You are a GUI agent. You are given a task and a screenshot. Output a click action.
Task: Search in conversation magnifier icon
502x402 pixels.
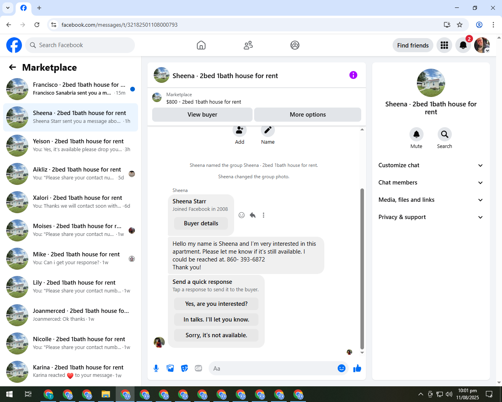pos(445,134)
